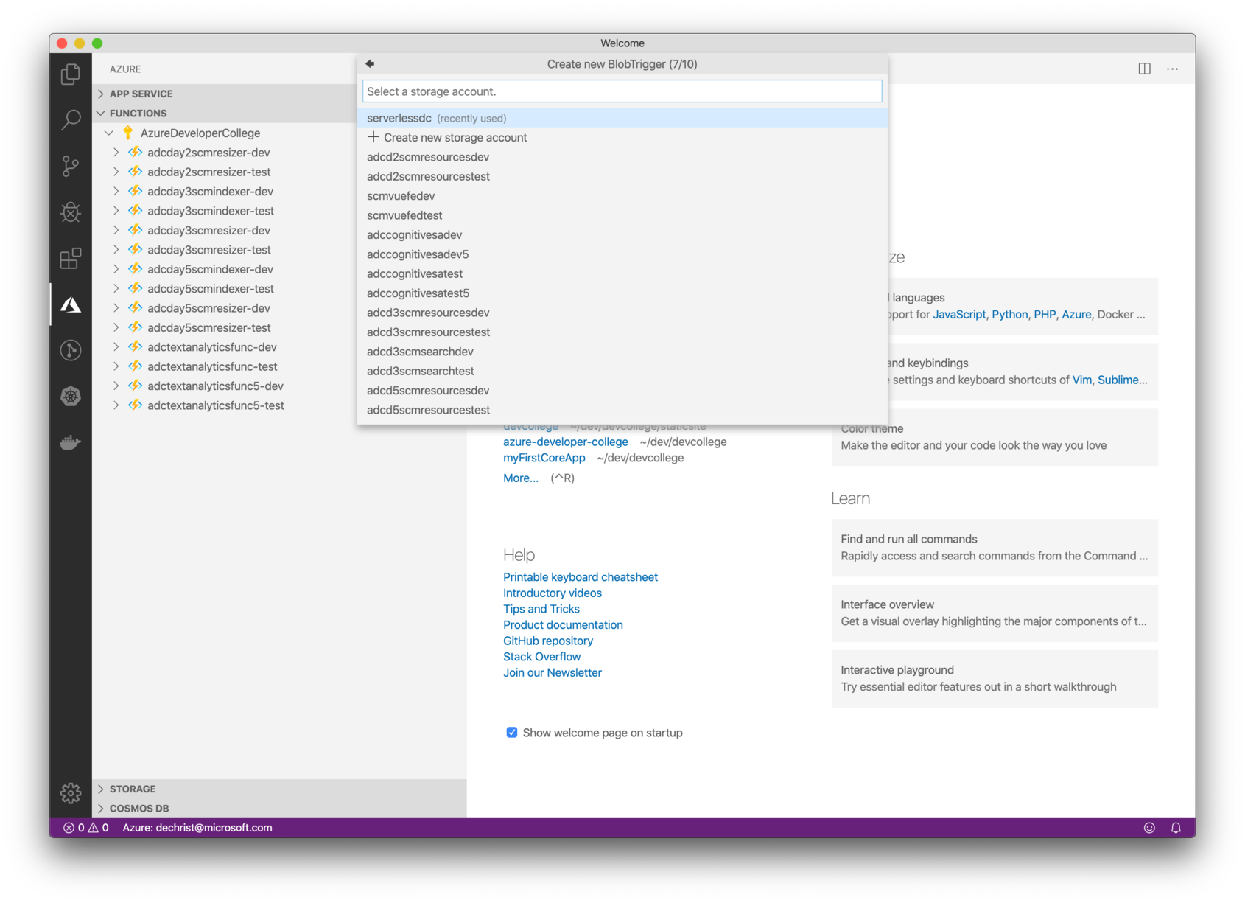Click the error and warning counts indicator
Image resolution: width=1245 pixels, height=903 pixels.
coord(86,828)
